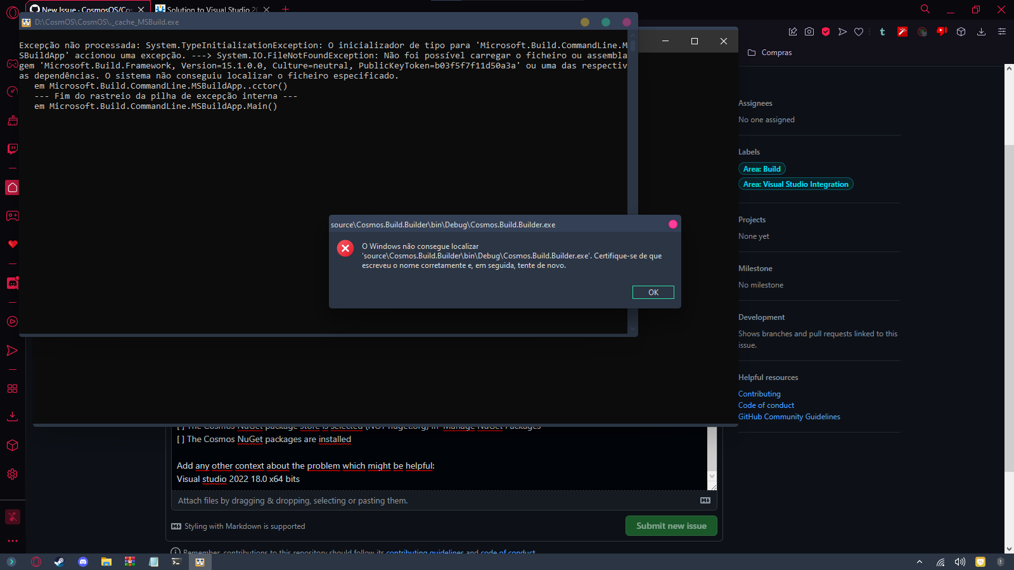Expand hidden system tray icons

click(920, 562)
